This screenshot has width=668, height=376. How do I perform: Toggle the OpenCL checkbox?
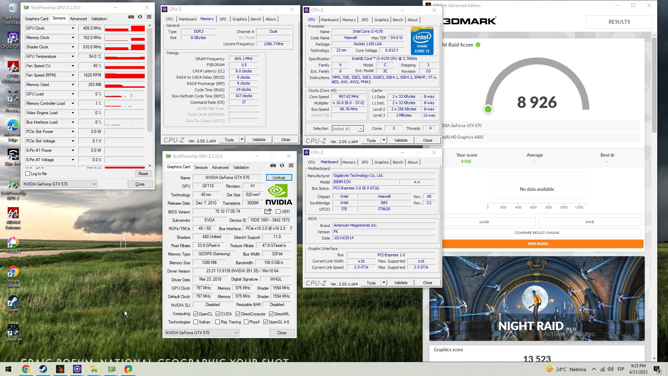pyautogui.click(x=196, y=314)
